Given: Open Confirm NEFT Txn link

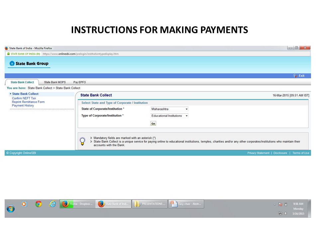Looking at the screenshot, I should 24,98.
